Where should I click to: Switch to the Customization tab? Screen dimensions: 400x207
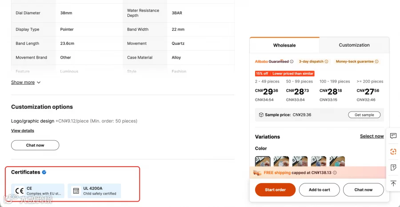pos(354,45)
